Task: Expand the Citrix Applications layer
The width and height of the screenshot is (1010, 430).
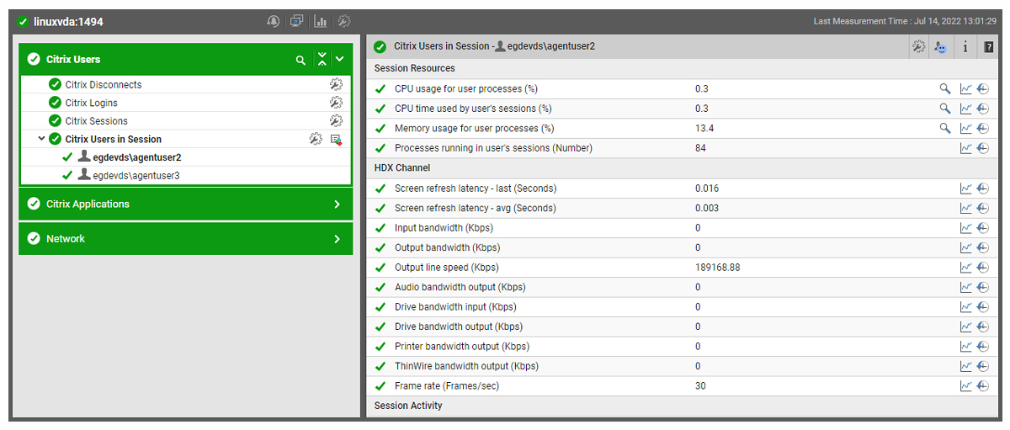Action: click(x=337, y=204)
